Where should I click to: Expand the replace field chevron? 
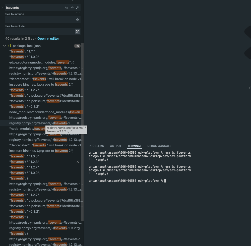point(2,8)
